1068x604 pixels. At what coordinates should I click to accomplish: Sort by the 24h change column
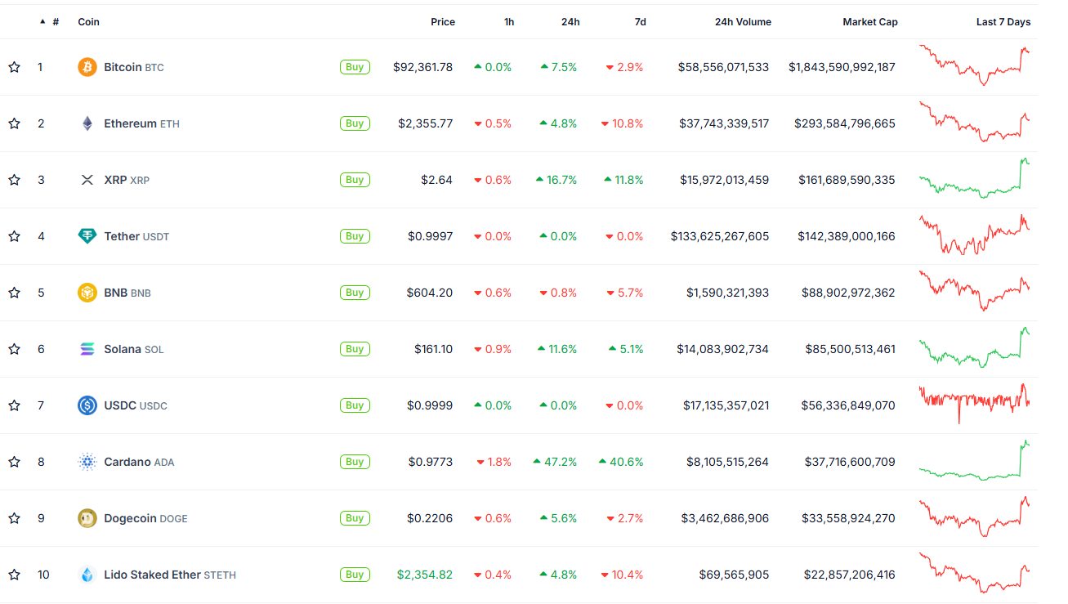(x=570, y=22)
